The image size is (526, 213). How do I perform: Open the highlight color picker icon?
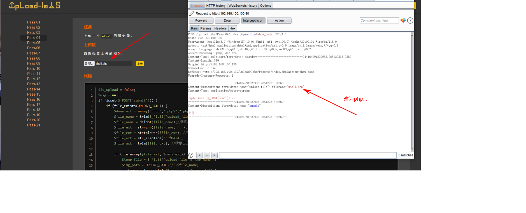[x=403, y=20]
